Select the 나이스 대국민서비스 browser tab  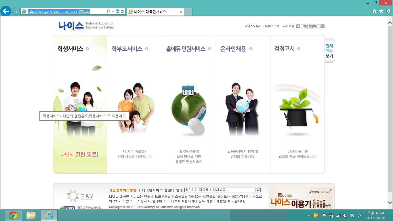155,12
